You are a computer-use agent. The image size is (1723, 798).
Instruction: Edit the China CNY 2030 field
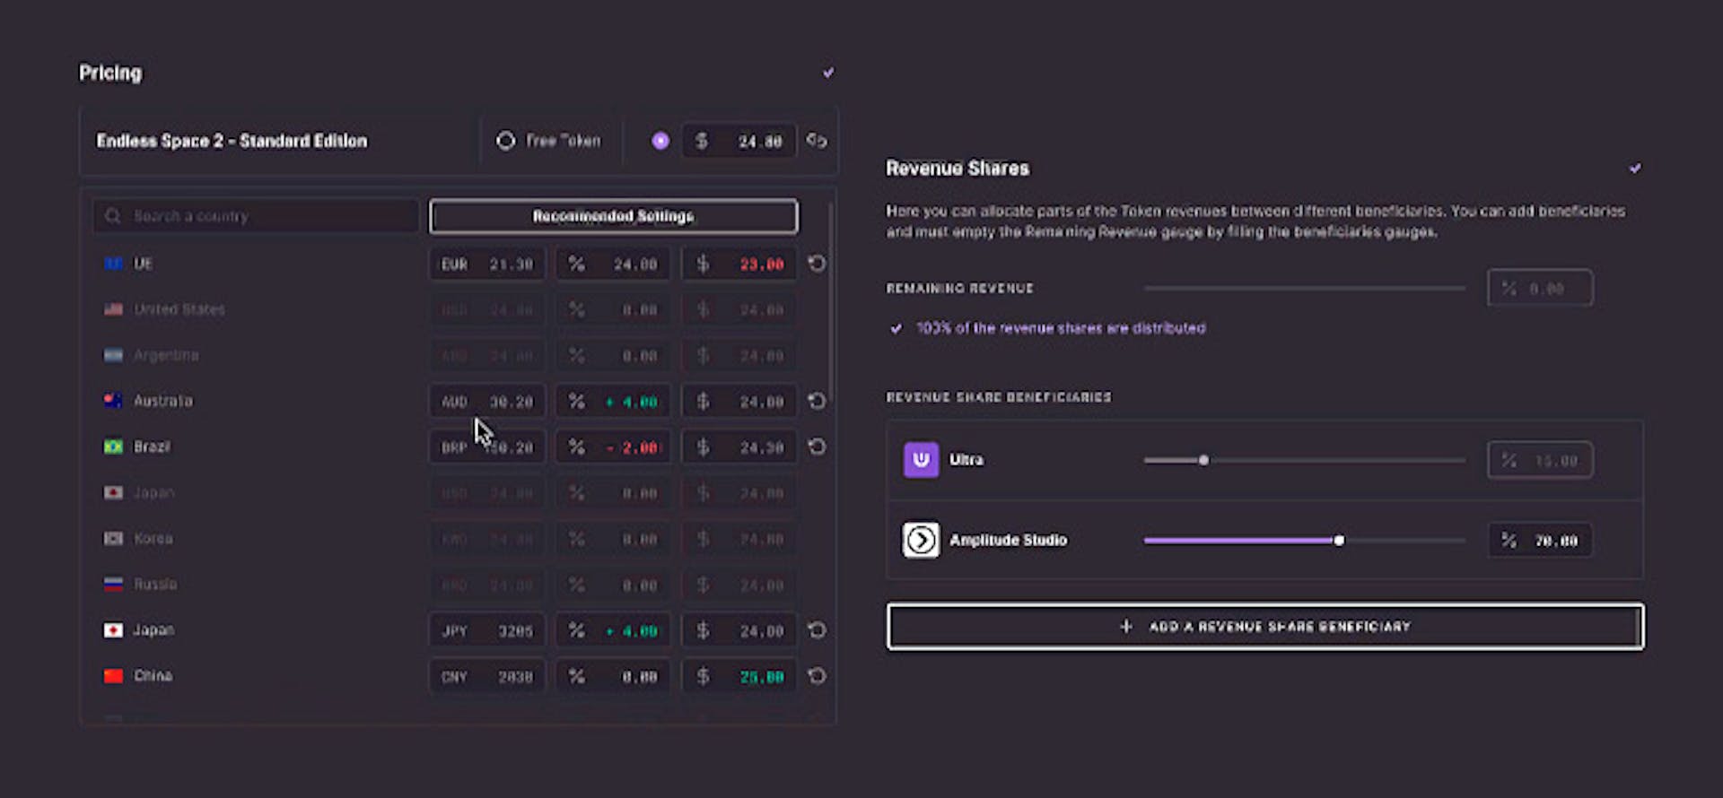pos(486,676)
